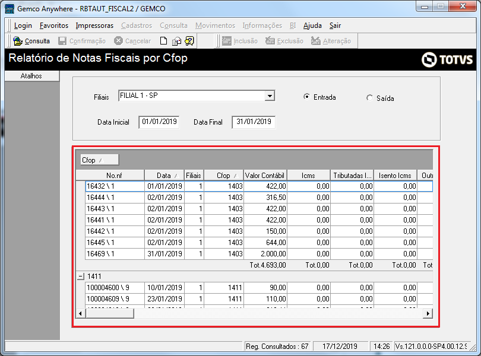
Task: Click the Alteração toolbar icon
Action: click(x=316, y=41)
